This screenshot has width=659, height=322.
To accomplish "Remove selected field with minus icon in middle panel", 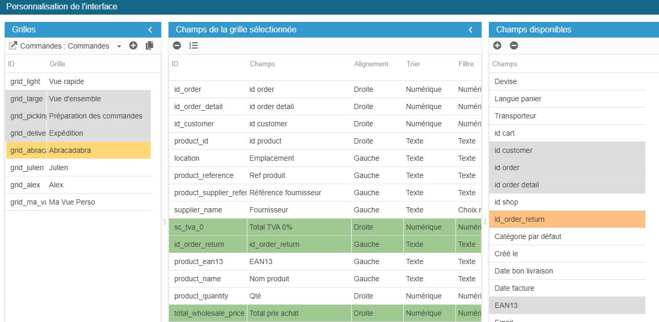I will (177, 46).
